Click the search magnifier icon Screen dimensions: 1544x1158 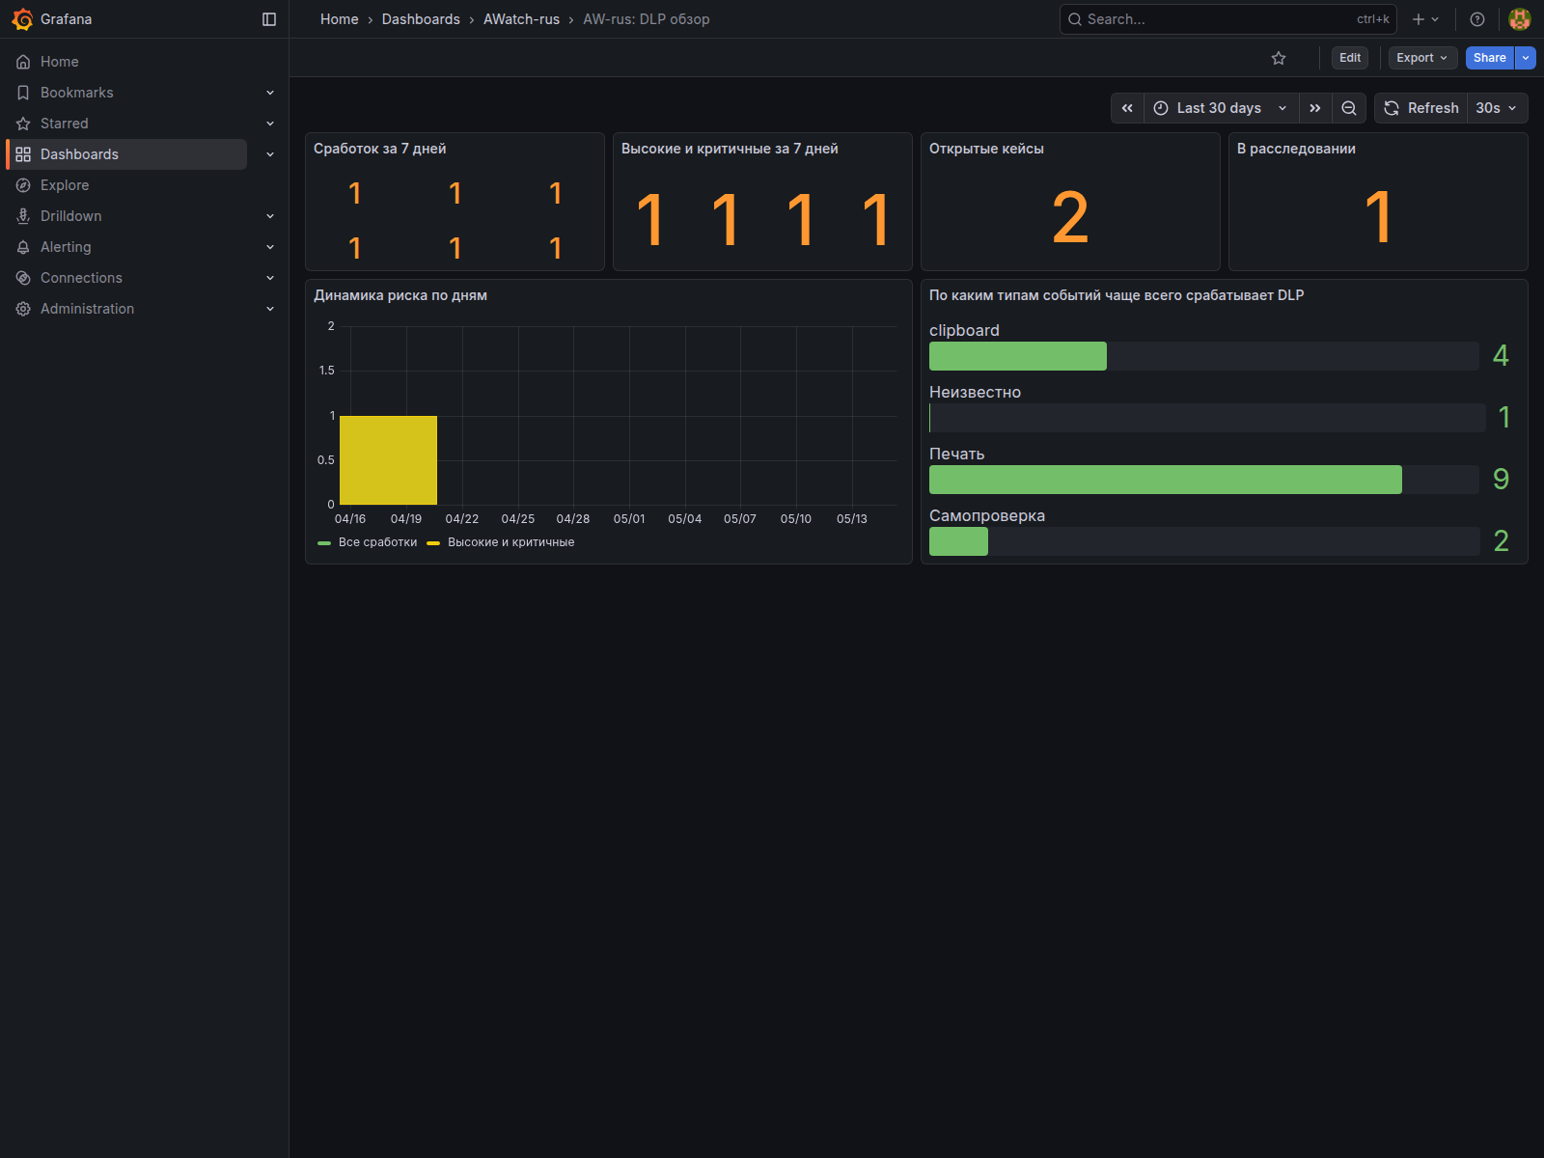[1074, 19]
